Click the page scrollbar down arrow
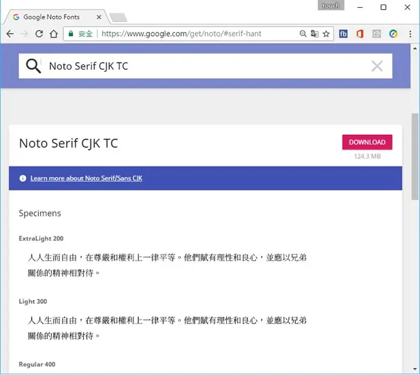 (x=415, y=369)
